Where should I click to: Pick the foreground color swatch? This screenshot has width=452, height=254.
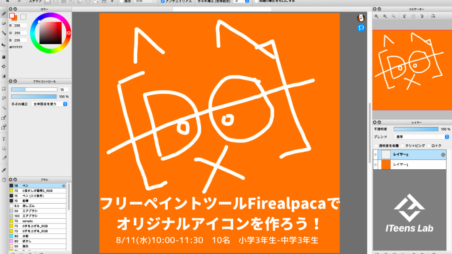tap(12, 16)
